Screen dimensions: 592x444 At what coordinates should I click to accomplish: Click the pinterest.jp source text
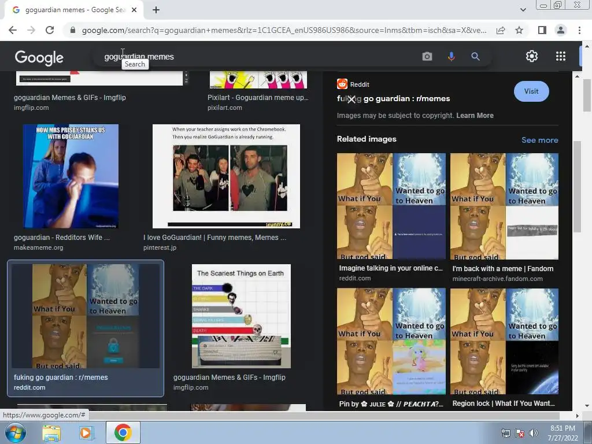(160, 247)
